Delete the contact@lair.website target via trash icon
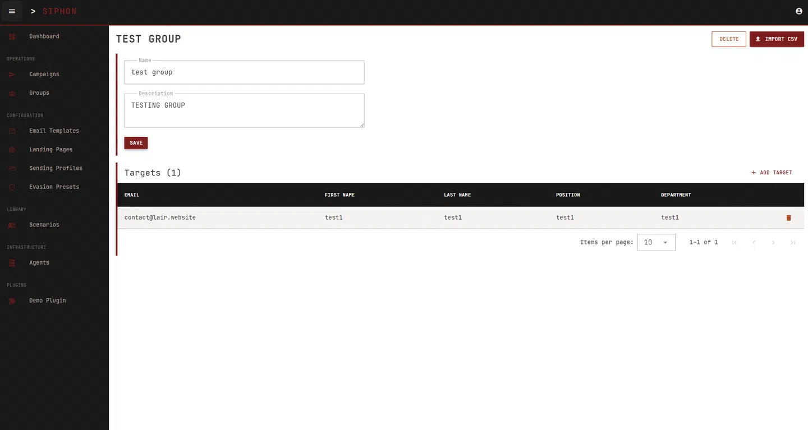This screenshot has height=430, width=808. [788, 218]
